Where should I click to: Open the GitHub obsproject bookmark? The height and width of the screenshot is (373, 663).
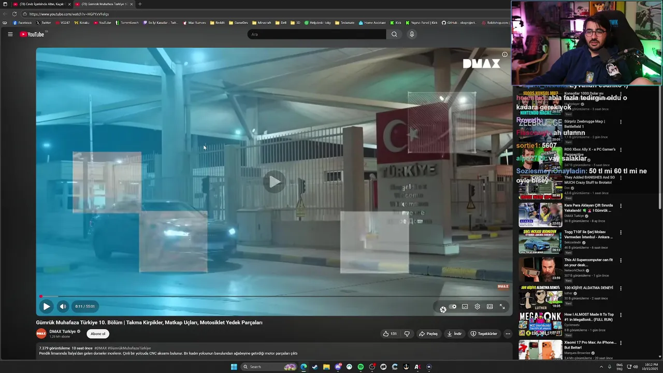(x=459, y=23)
